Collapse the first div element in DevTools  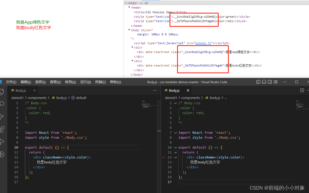(x=132, y=47)
